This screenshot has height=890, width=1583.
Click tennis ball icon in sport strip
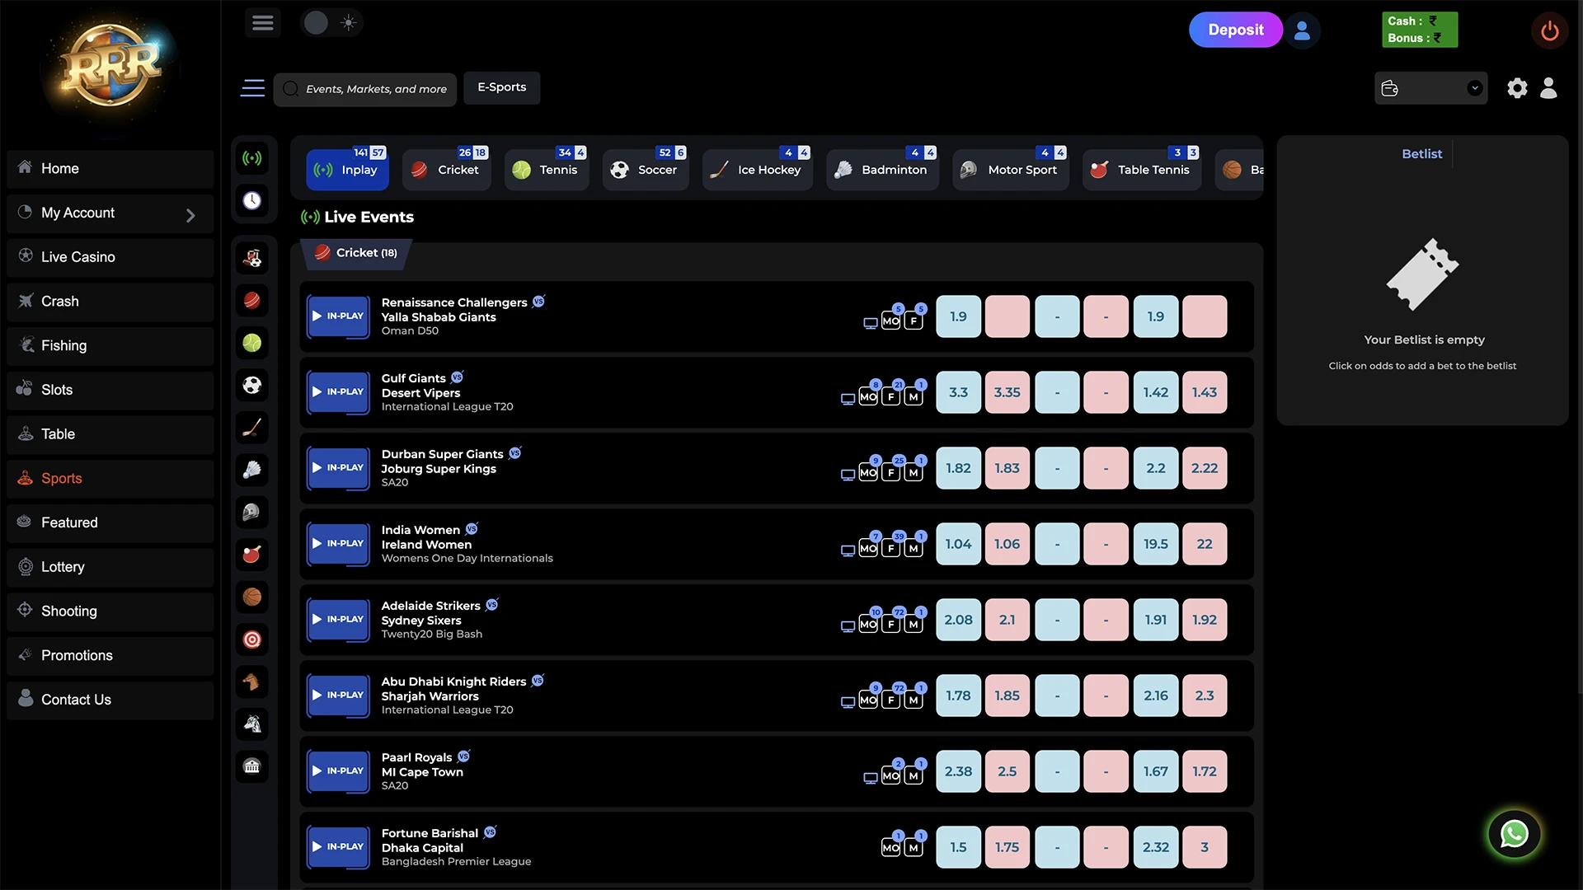252,343
